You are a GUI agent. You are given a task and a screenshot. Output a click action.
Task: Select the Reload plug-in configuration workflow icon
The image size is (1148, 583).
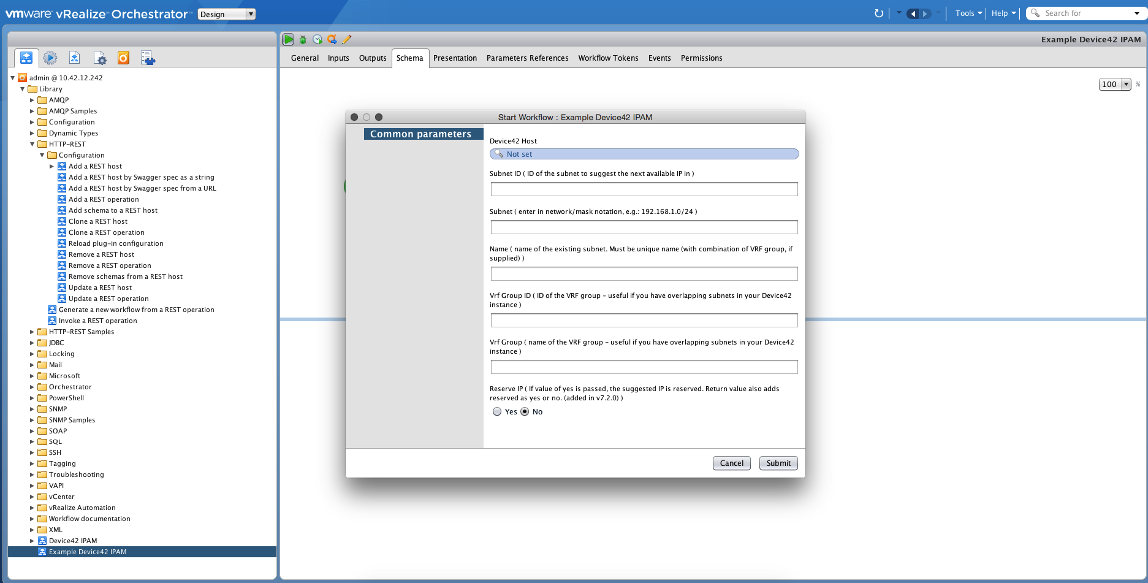coord(62,243)
